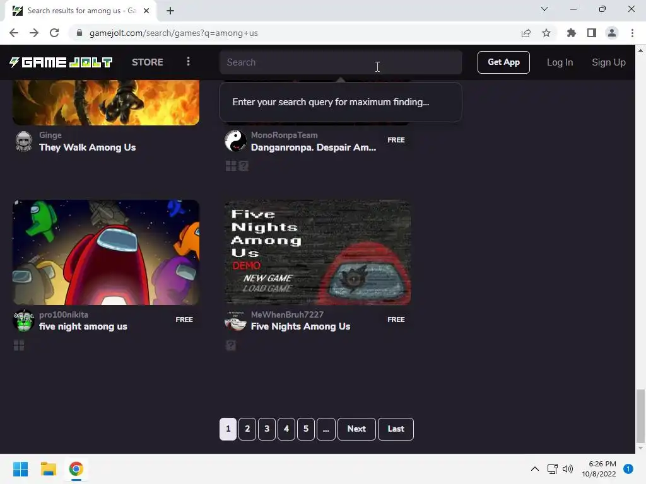Open Chrome's three-dot settings menu
646x484 pixels.
(632, 33)
